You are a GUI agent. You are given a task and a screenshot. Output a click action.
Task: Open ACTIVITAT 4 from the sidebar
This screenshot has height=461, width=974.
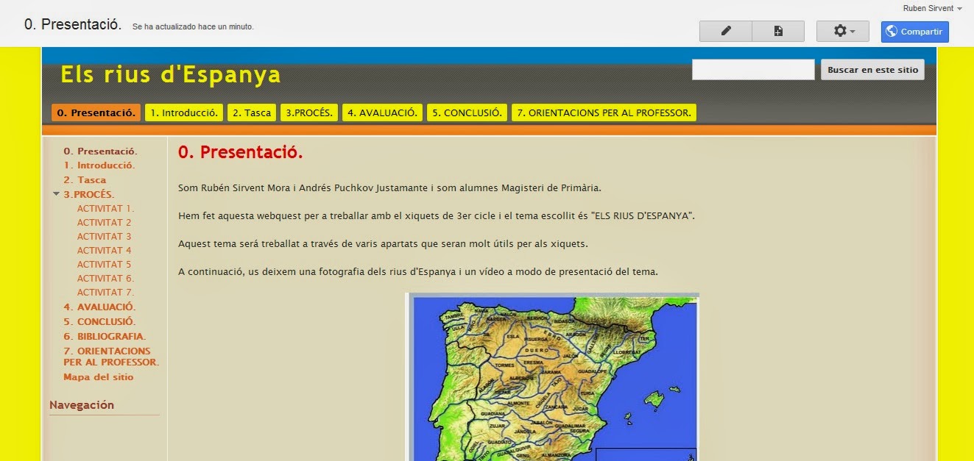pyautogui.click(x=104, y=250)
